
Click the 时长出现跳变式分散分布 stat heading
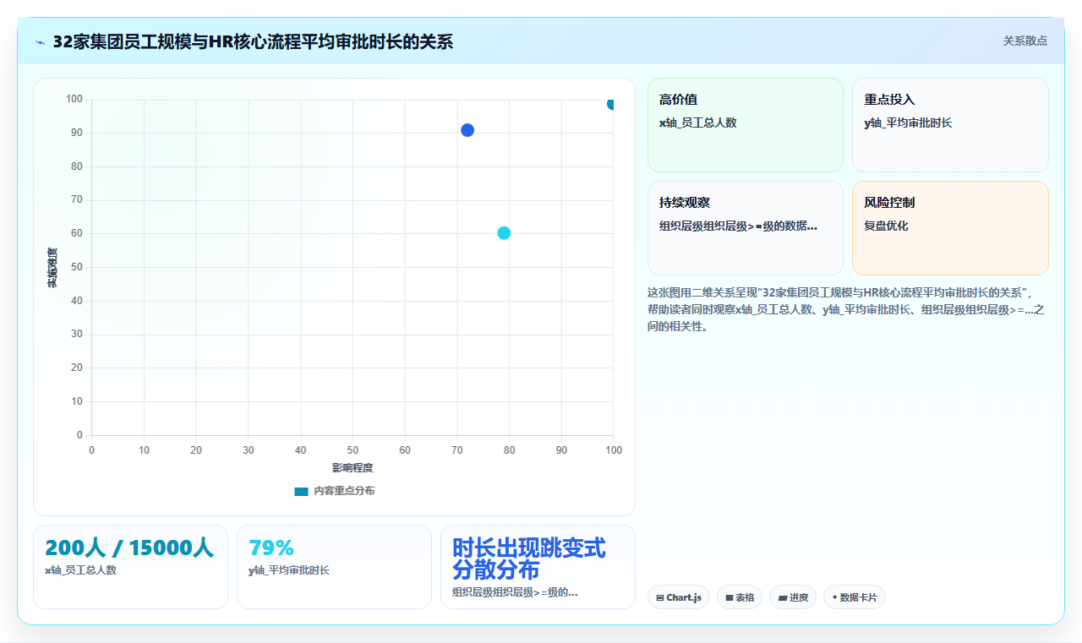(x=529, y=558)
